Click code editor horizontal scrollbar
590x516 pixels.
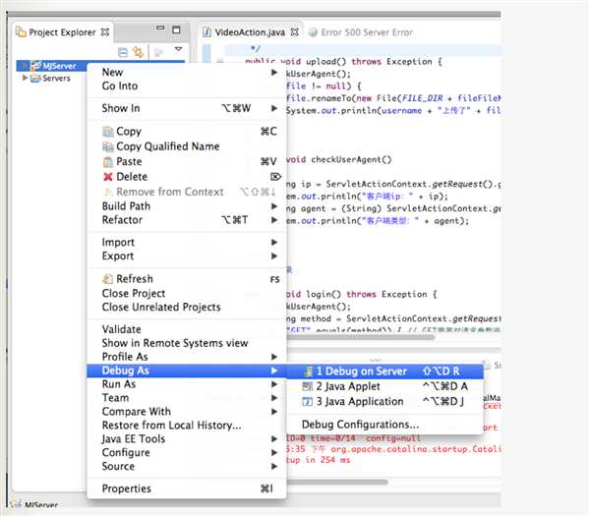359,337
